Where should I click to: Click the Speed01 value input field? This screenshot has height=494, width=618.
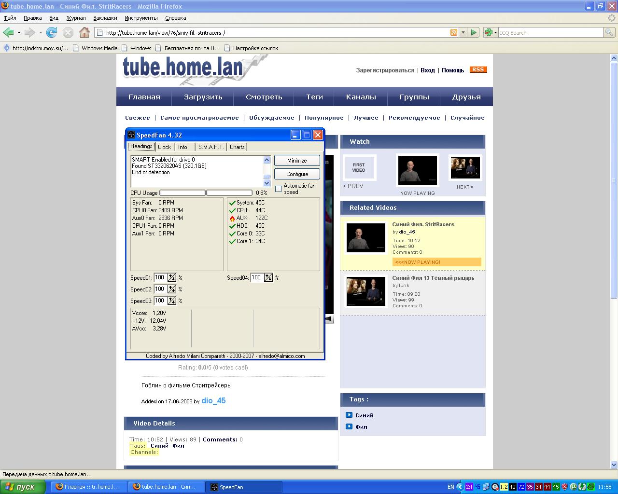160,277
